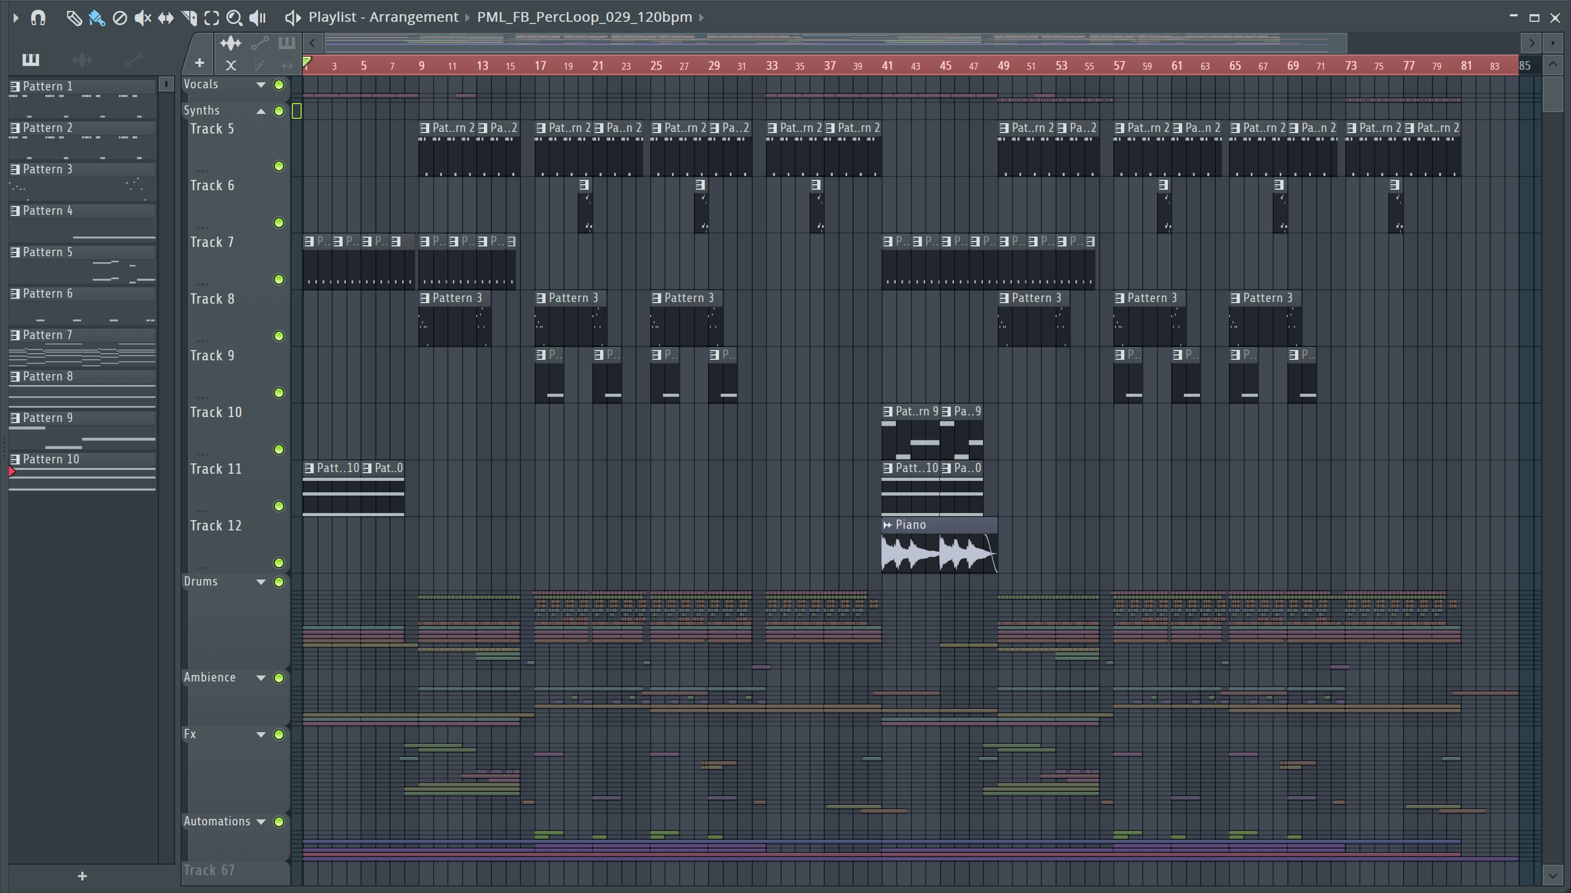Focus audio clips with the waveform icon
This screenshot has height=893, width=1571.
231,43
